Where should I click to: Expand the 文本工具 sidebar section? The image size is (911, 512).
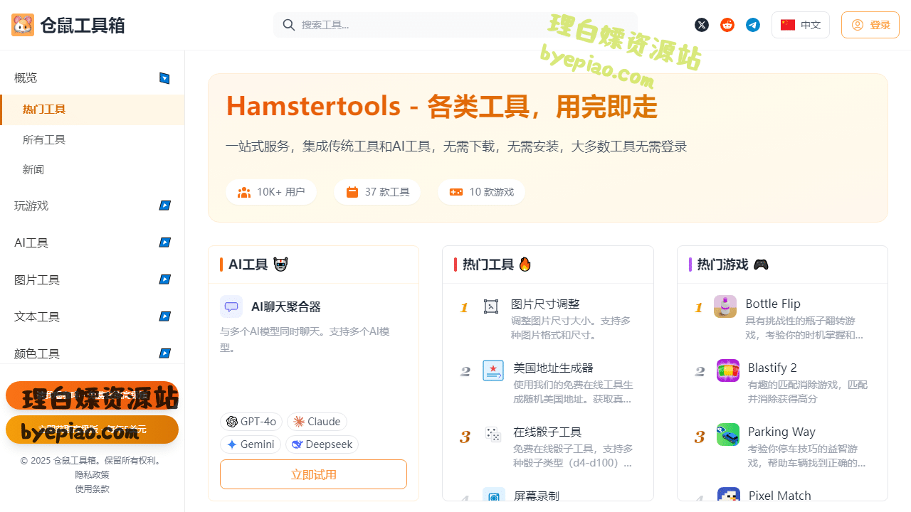click(164, 316)
